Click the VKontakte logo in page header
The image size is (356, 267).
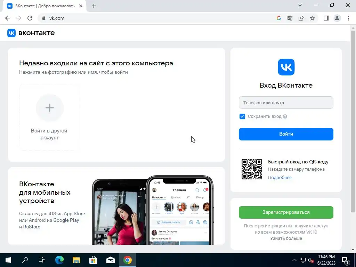[31, 33]
